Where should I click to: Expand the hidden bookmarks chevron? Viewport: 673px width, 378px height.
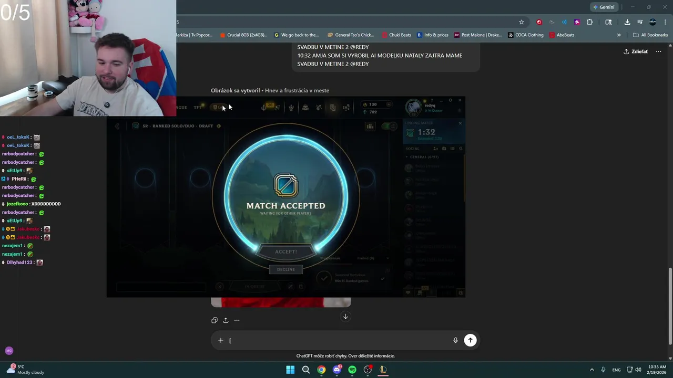tap(619, 35)
